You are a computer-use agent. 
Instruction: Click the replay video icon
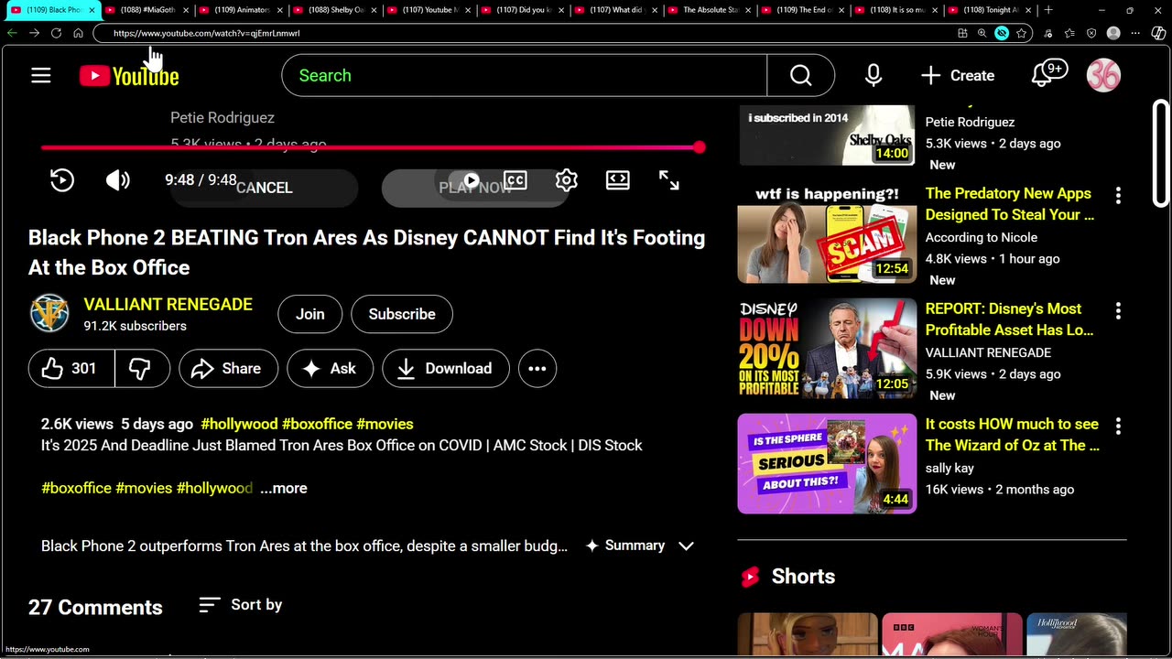[62, 180]
